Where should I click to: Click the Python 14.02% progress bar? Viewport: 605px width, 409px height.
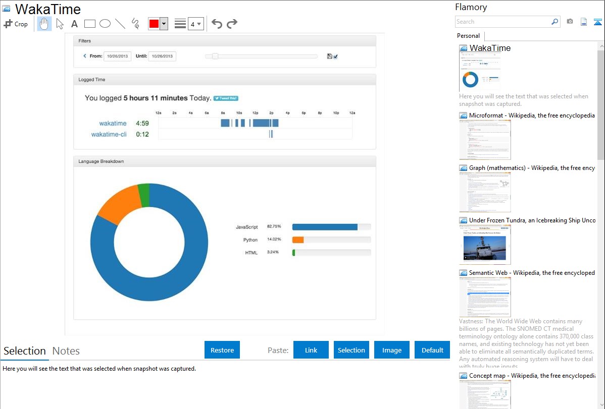click(331, 240)
